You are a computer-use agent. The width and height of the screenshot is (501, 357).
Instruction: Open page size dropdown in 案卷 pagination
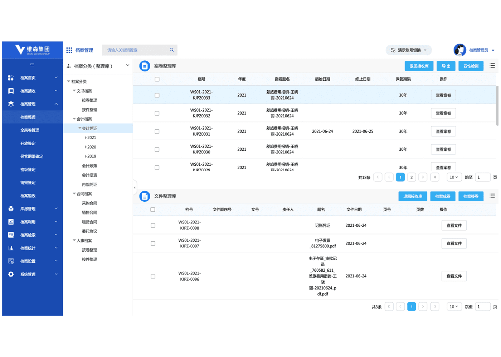(454, 177)
